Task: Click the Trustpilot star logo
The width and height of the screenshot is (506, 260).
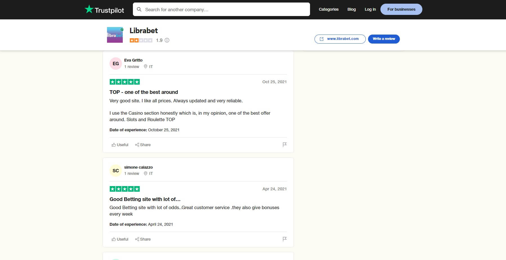Action: pos(89,9)
